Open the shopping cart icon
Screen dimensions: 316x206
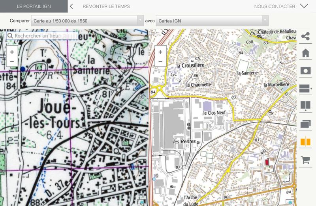click(x=305, y=160)
